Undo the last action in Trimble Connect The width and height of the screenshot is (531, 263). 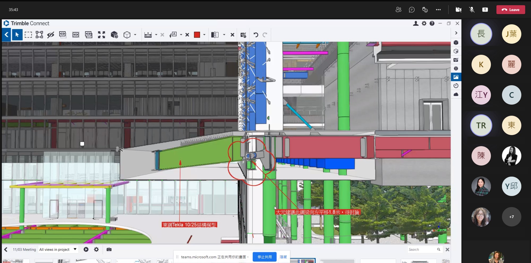(256, 35)
